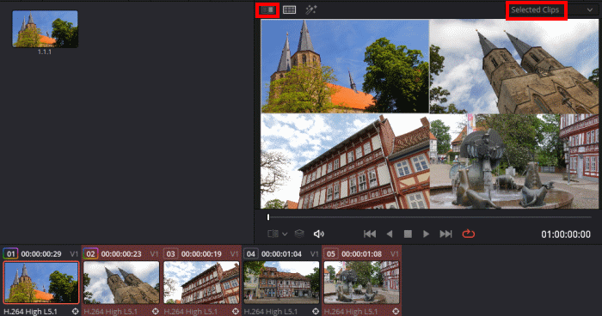Image resolution: width=602 pixels, height=316 pixels.
Task: Click the clip number 03 badge
Action: coord(171,254)
